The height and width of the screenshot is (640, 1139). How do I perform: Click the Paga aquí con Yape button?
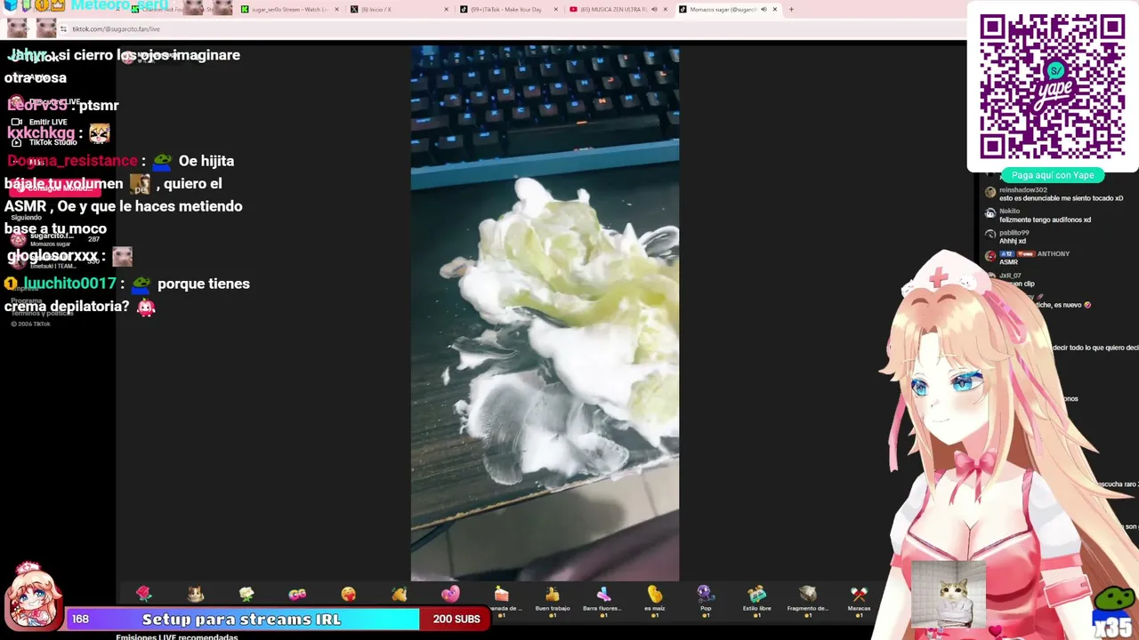coord(1053,175)
